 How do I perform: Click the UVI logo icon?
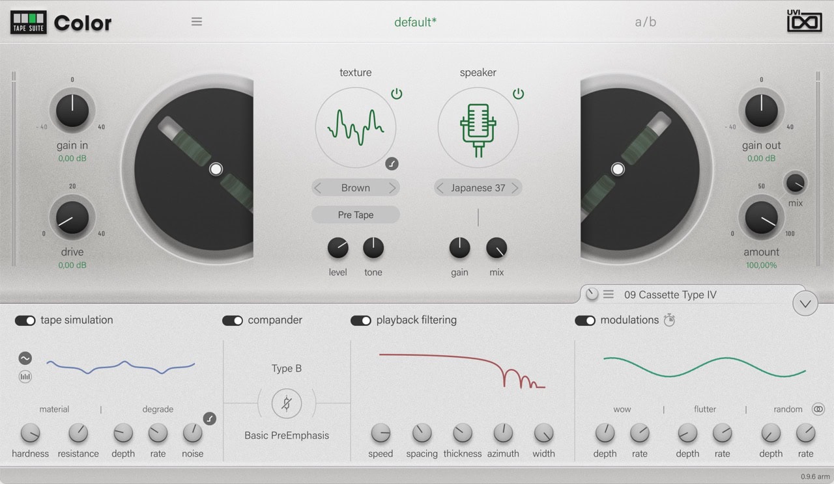[804, 21]
